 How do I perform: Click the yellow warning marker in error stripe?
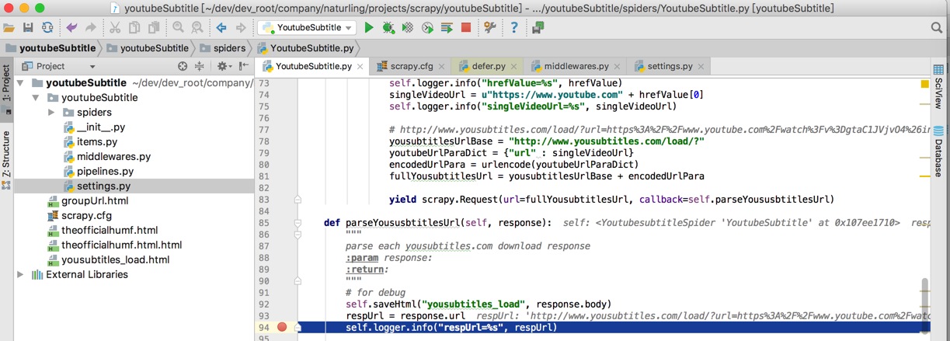click(x=924, y=83)
